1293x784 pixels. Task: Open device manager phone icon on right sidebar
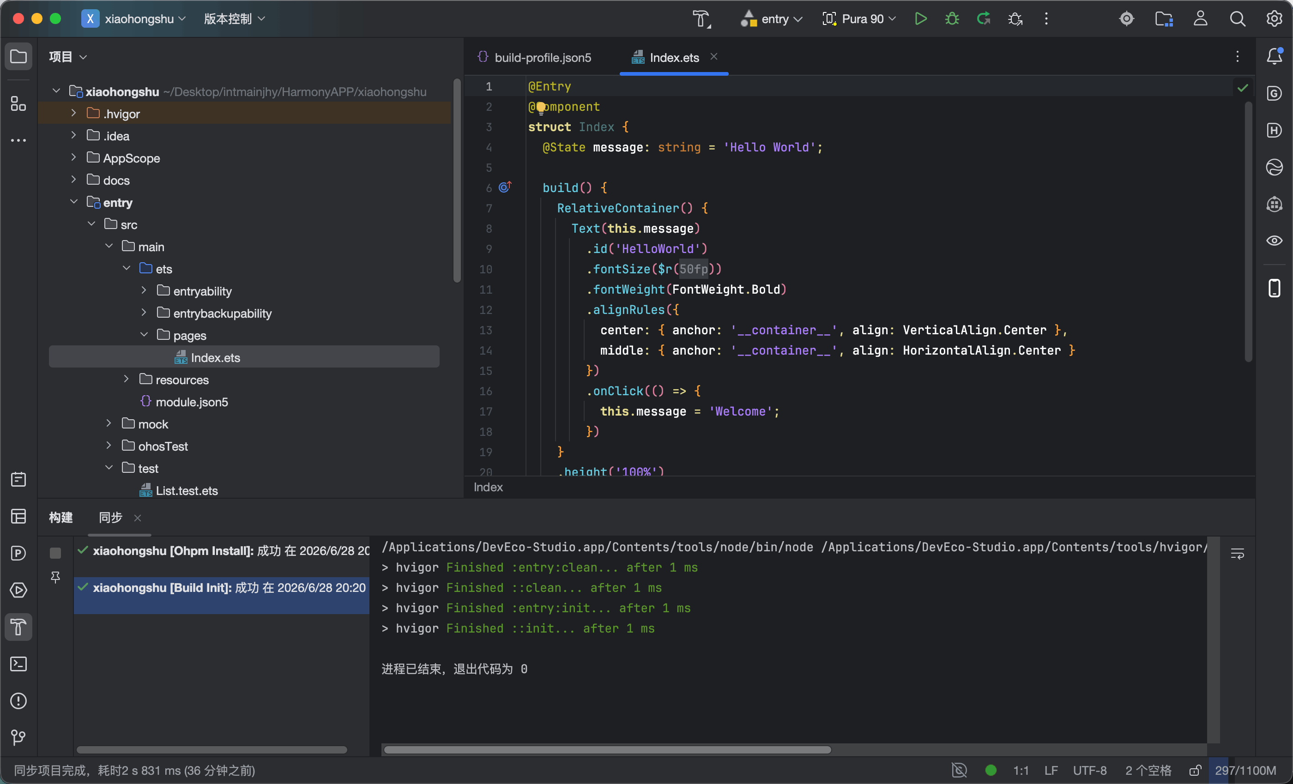pyautogui.click(x=1274, y=288)
